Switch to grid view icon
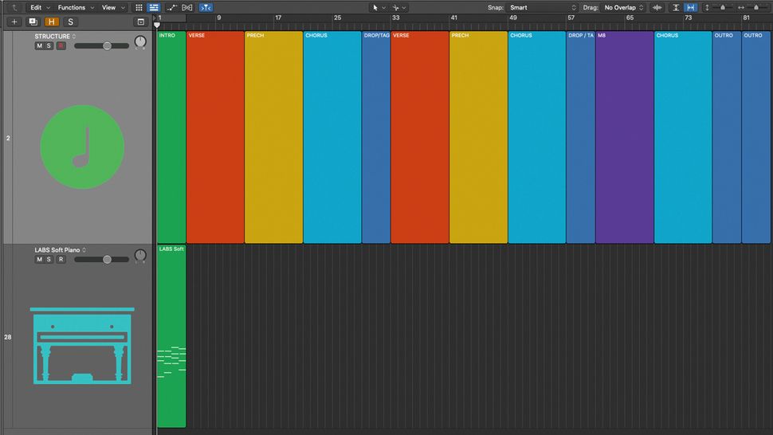The height and width of the screenshot is (435, 773). 139,7
